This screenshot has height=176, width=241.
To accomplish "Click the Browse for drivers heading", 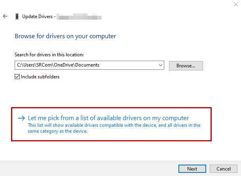I will pyautogui.click(x=65, y=36).
